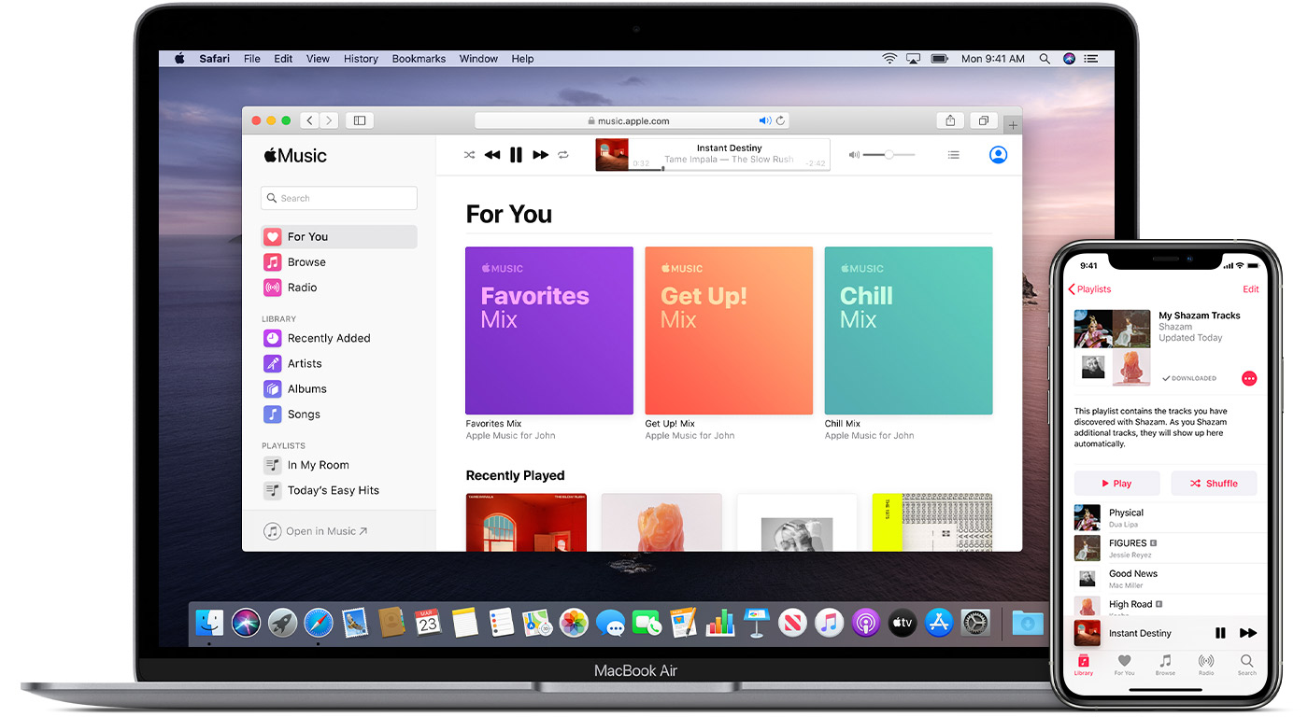Open the Bookmarks menu
Viewport: 1308px width, 717px height.
coord(419,59)
